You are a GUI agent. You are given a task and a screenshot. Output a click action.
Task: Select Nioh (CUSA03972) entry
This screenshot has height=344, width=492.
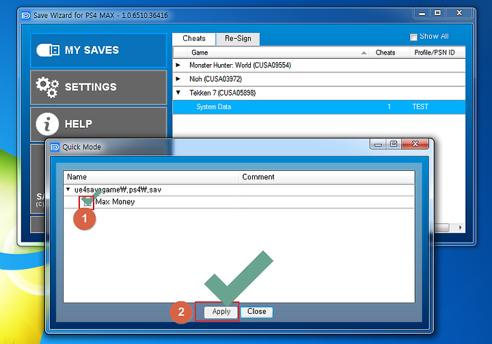click(215, 79)
